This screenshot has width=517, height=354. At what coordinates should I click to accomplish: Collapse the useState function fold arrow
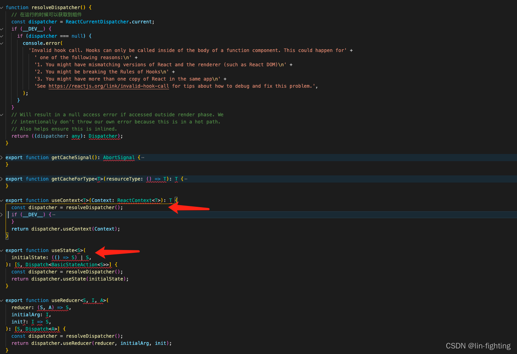pos(2,250)
